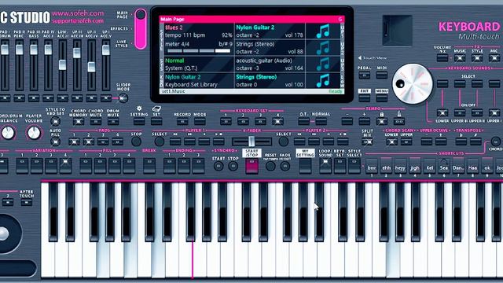Screen dimensions: 503x283
Task: Click the Player 2 Select round button
Action: click(x=283, y=141)
